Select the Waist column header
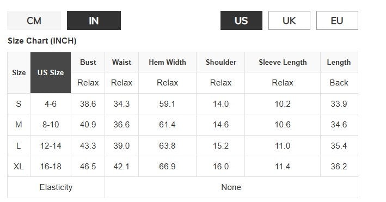Image resolution: width=386 pixels, height=202 pixels. (x=121, y=62)
